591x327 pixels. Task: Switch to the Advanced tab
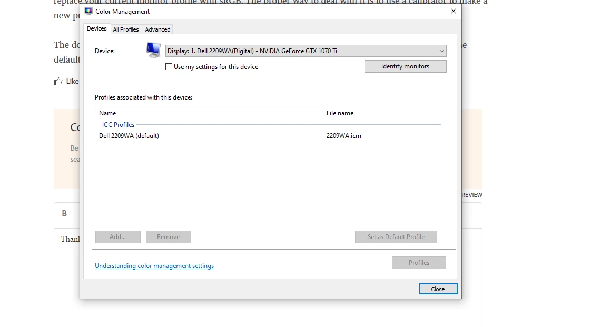click(x=157, y=29)
